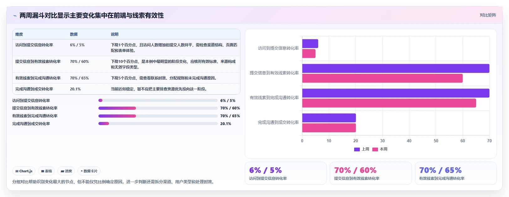Screen dimensions: 509x197
Task: Click the purple 上周 bar for 提交信息到有效线索转化率
Action: click(x=396, y=68)
